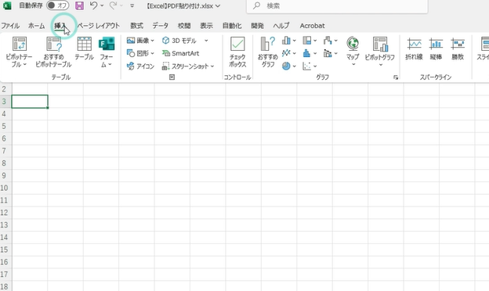Click the ピボットグラフ icon
The height and width of the screenshot is (291, 489).
(x=380, y=44)
